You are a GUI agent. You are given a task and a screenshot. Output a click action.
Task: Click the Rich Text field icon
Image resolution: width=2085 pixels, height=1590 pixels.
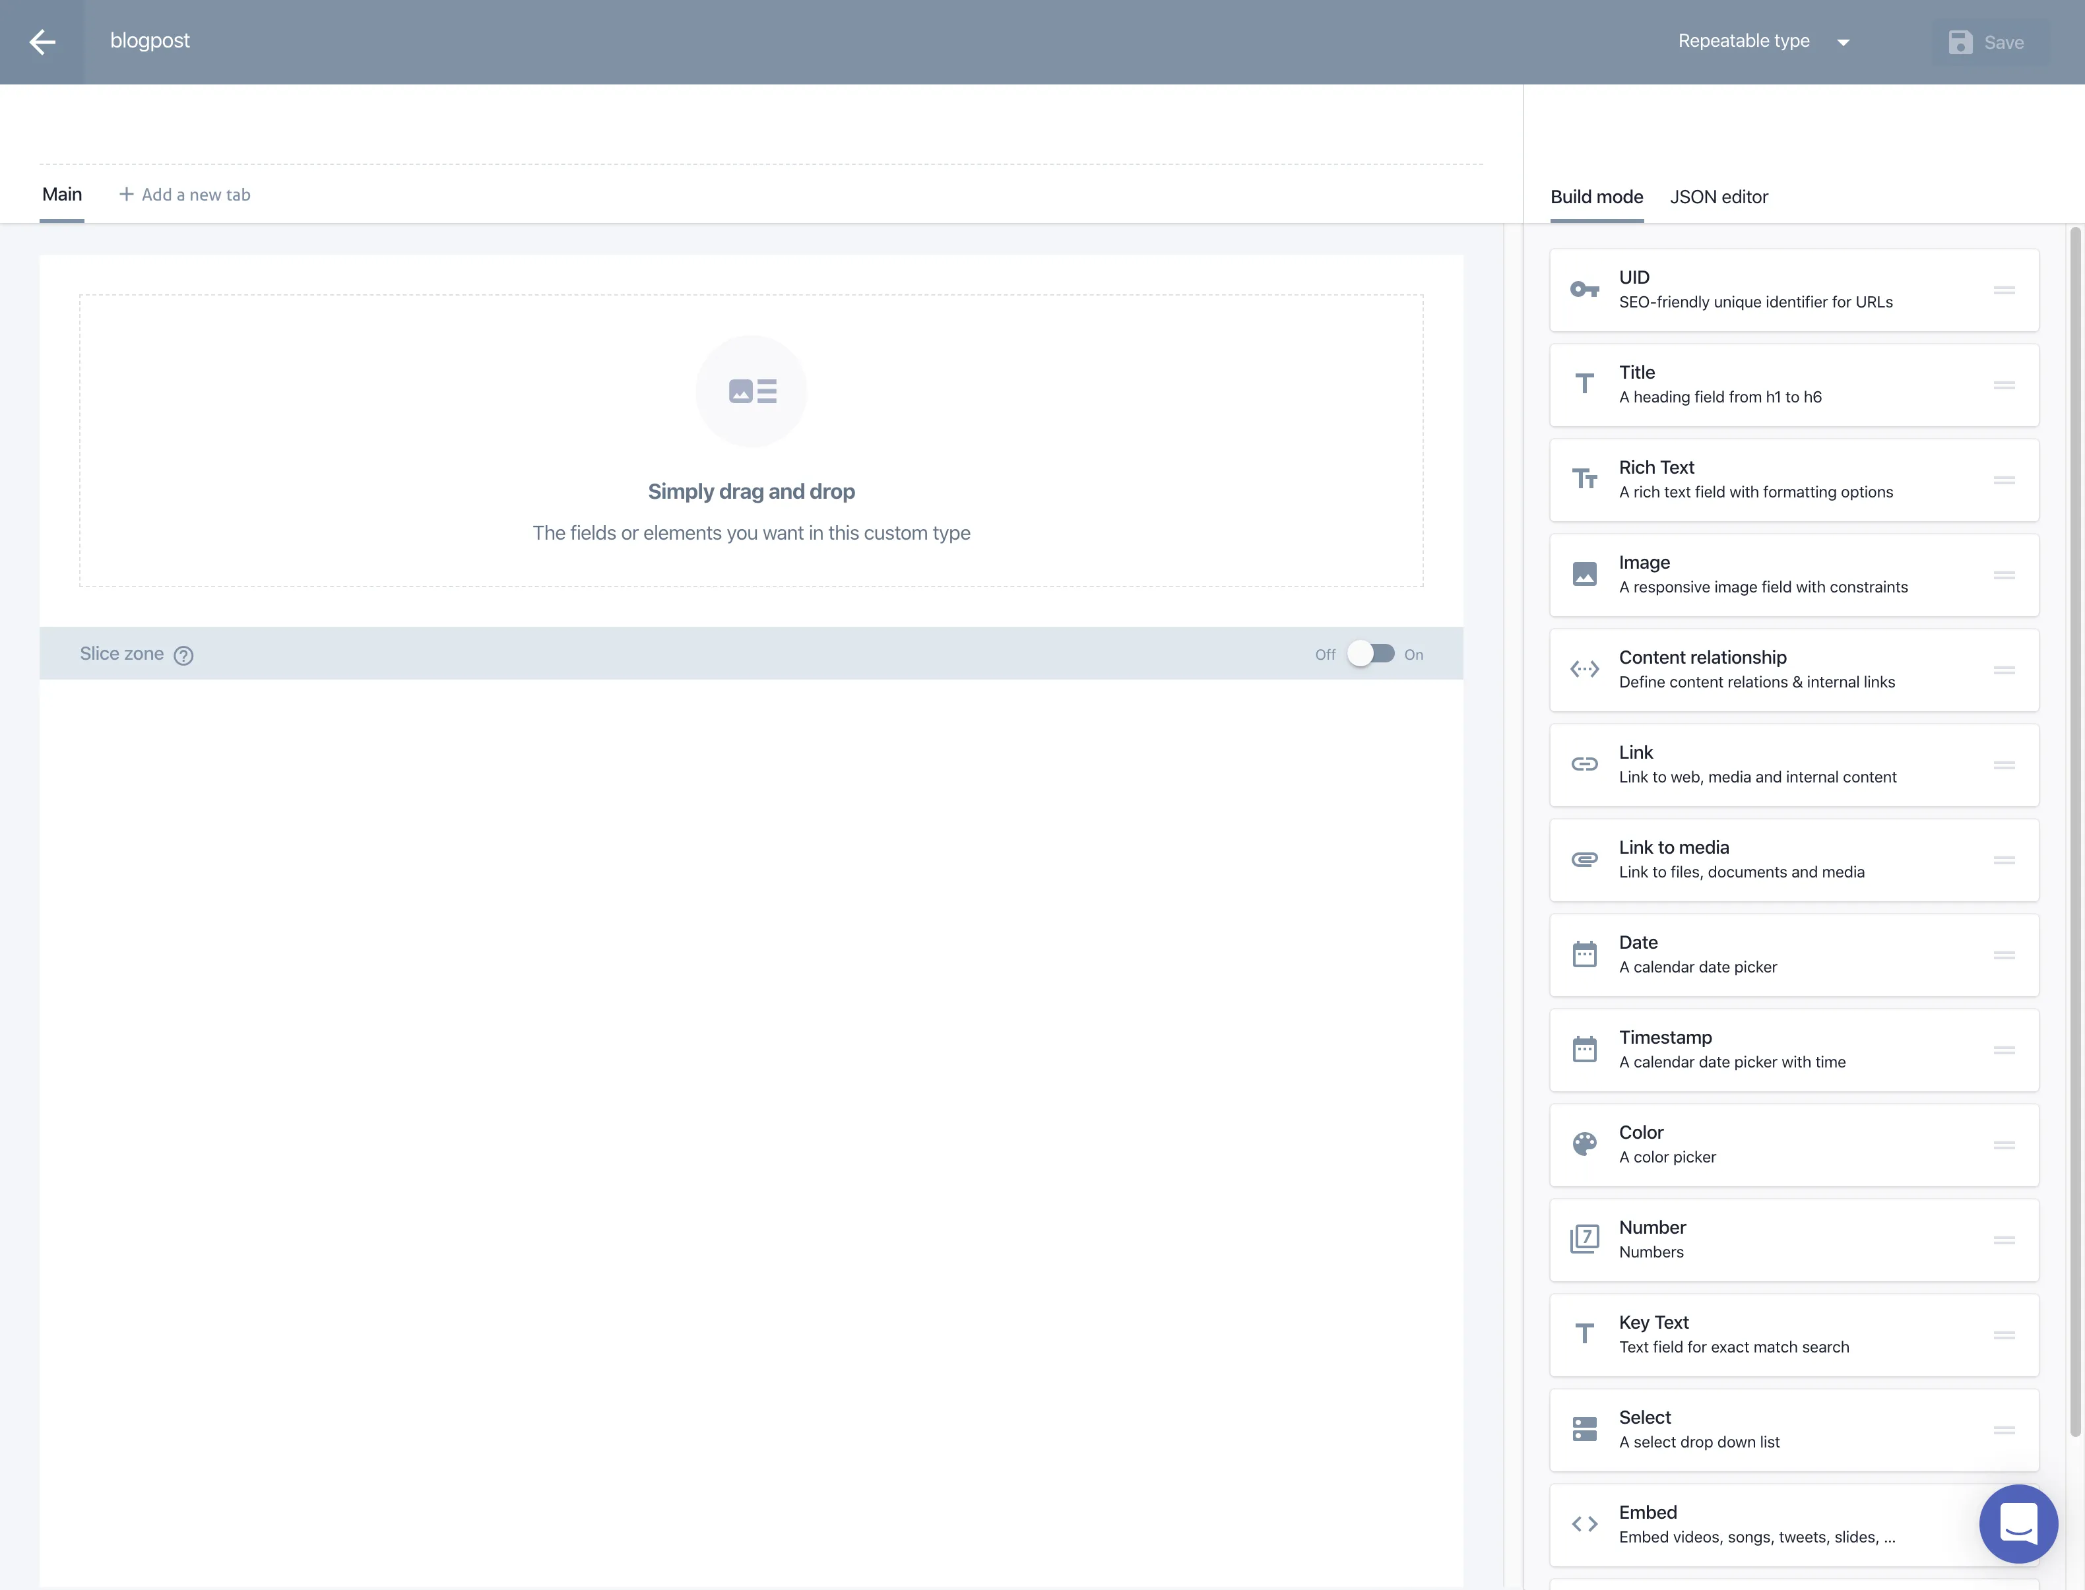coord(1584,480)
